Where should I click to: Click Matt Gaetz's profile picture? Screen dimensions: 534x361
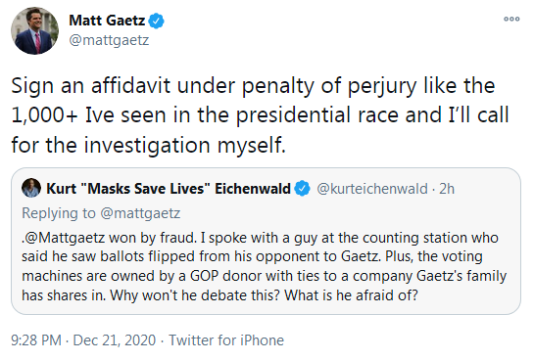34,30
